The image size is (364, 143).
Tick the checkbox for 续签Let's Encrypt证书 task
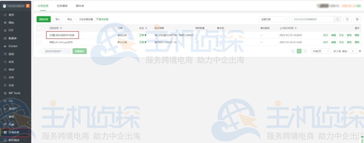[x=40, y=42]
